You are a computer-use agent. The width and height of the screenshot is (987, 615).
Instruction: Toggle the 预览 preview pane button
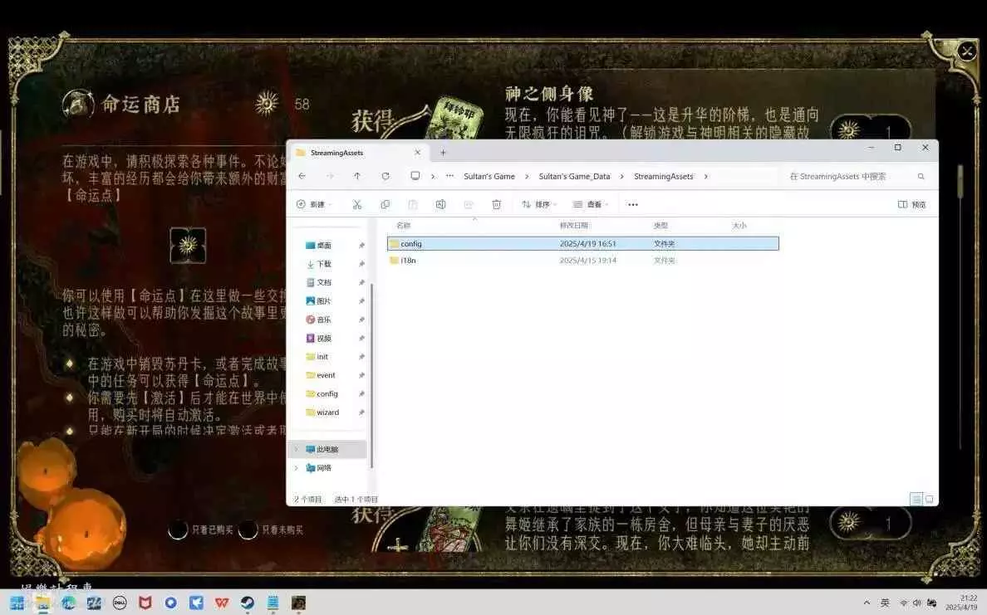tap(912, 204)
